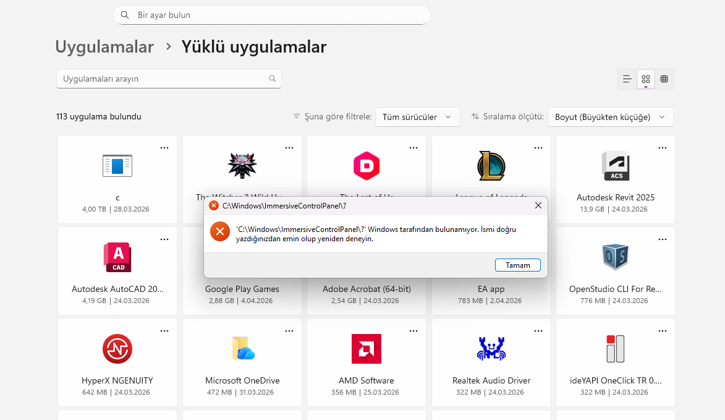Click the Google Play Games name

[x=242, y=289]
